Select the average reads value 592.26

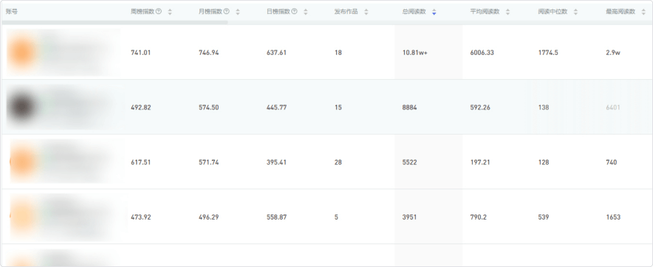pos(480,107)
